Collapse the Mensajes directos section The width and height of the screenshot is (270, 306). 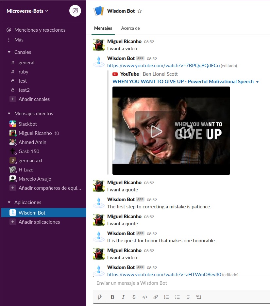[x=9, y=113]
